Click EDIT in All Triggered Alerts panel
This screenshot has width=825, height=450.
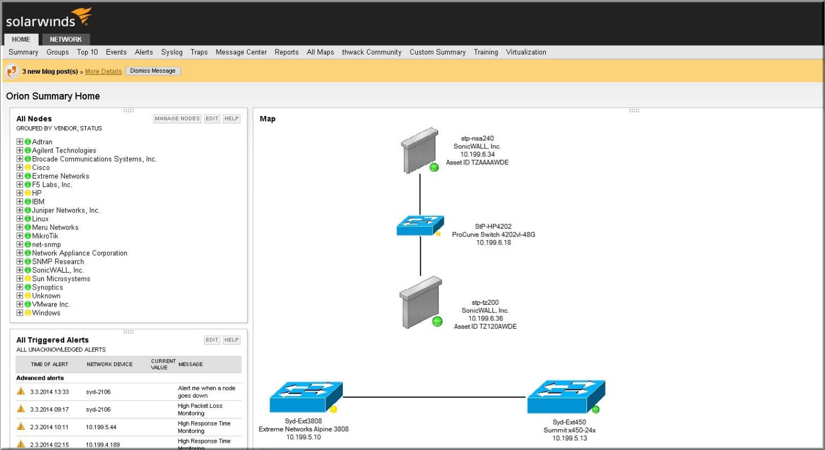pos(212,340)
